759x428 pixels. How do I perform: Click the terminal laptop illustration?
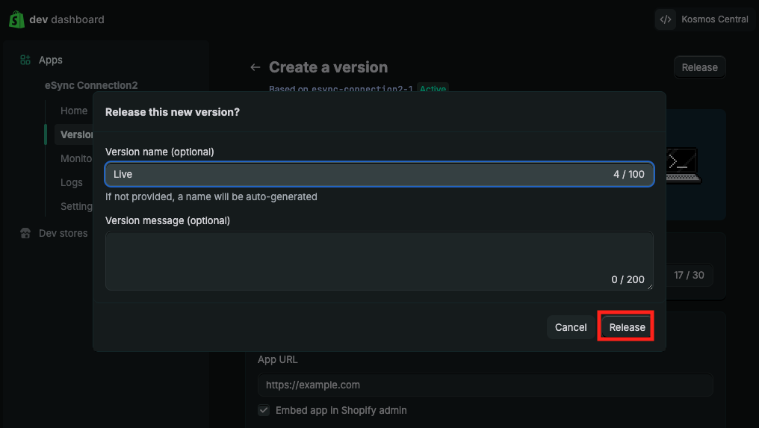(683, 164)
